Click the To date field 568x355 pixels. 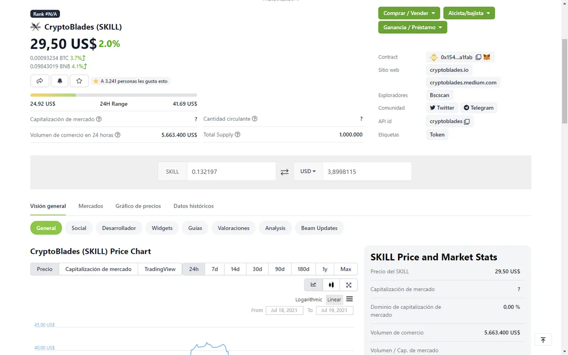pyautogui.click(x=335, y=310)
